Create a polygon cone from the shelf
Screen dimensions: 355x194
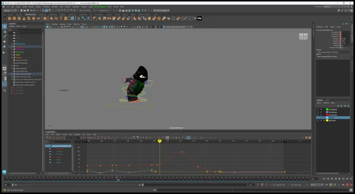(24, 18)
